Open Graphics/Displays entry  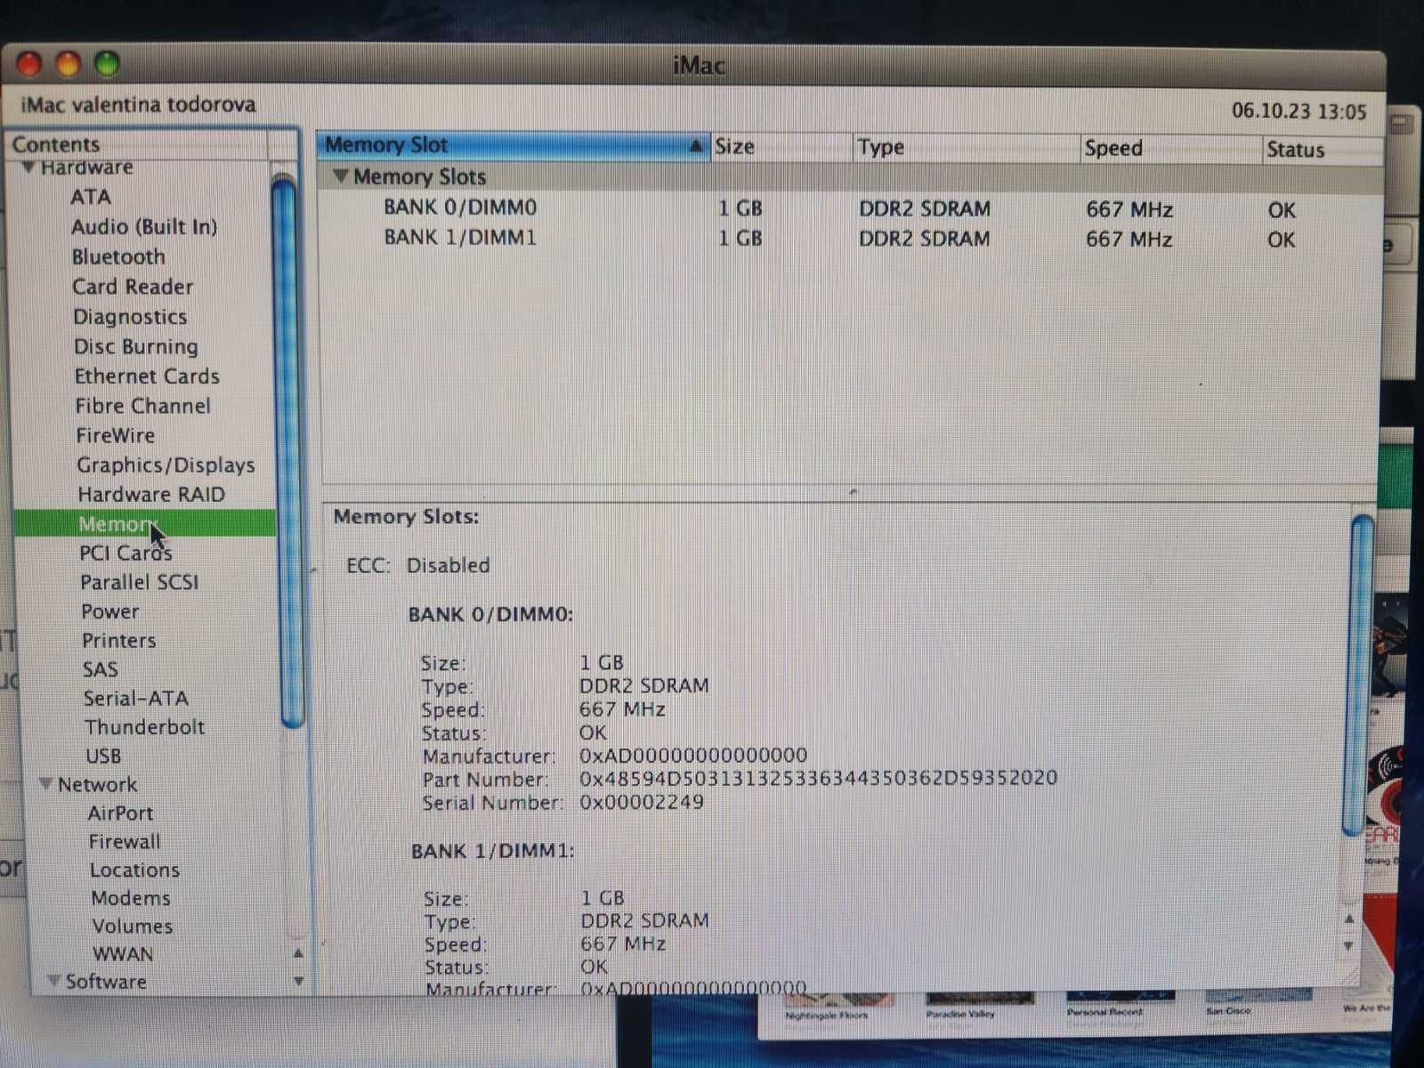(166, 465)
